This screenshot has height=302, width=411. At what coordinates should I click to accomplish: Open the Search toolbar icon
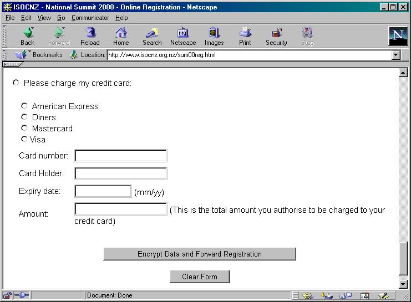point(152,36)
